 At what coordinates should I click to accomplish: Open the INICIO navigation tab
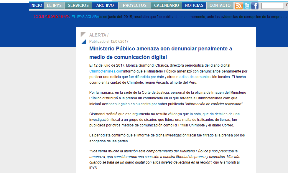point(36,5)
